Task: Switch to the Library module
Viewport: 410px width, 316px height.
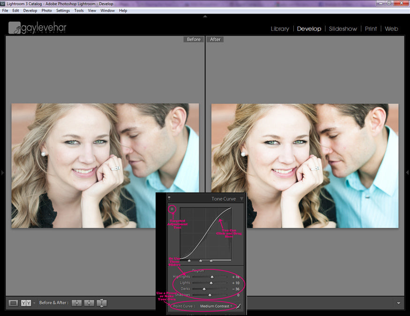Action: point(280,29)
